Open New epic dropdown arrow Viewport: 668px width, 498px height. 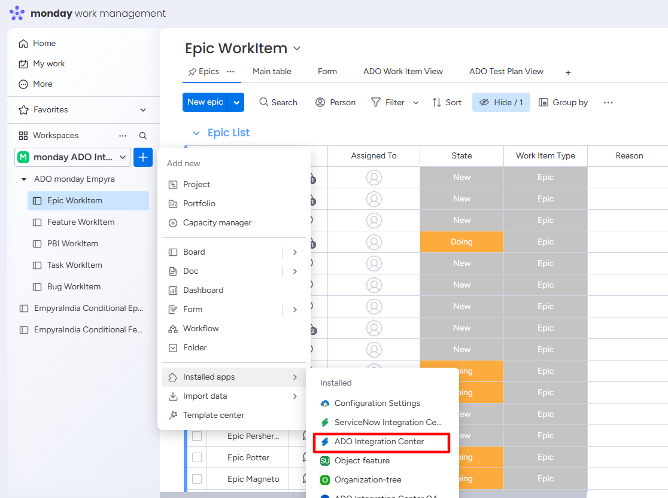tap(236, 103)
